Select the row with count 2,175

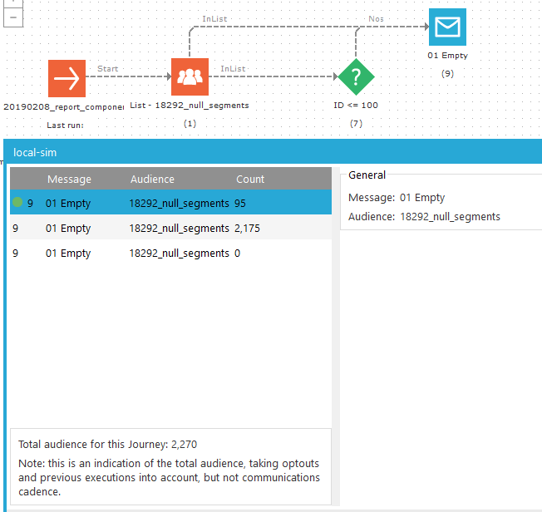click(x=170, y=228)
